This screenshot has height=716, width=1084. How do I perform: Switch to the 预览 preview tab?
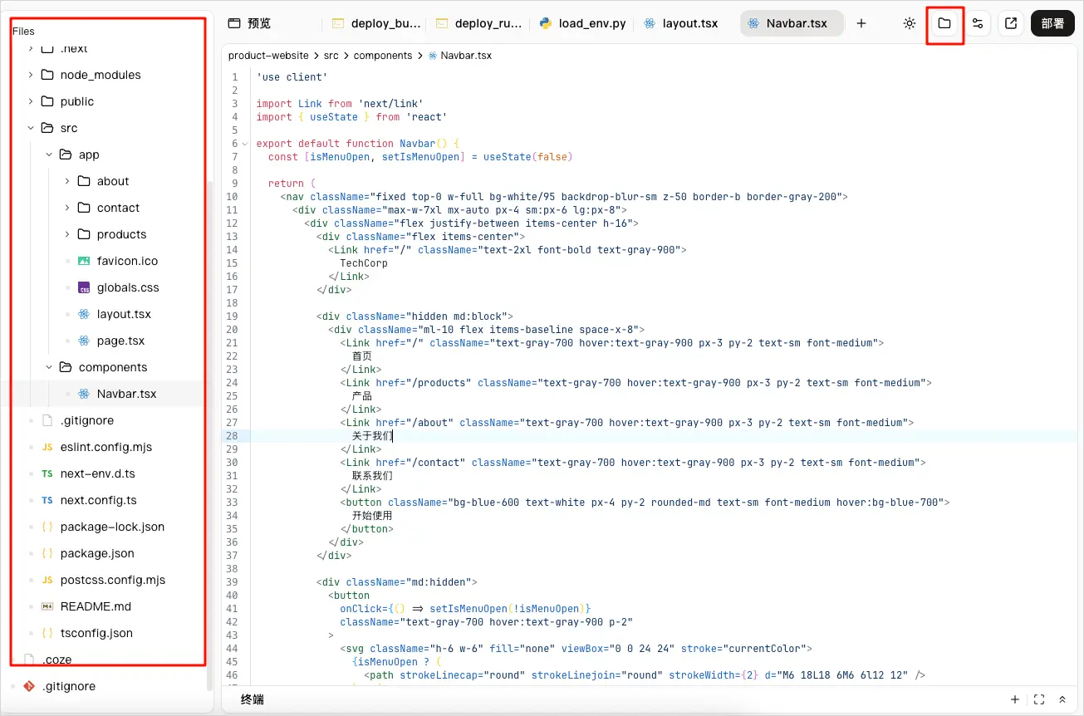[x=249, y=23]
